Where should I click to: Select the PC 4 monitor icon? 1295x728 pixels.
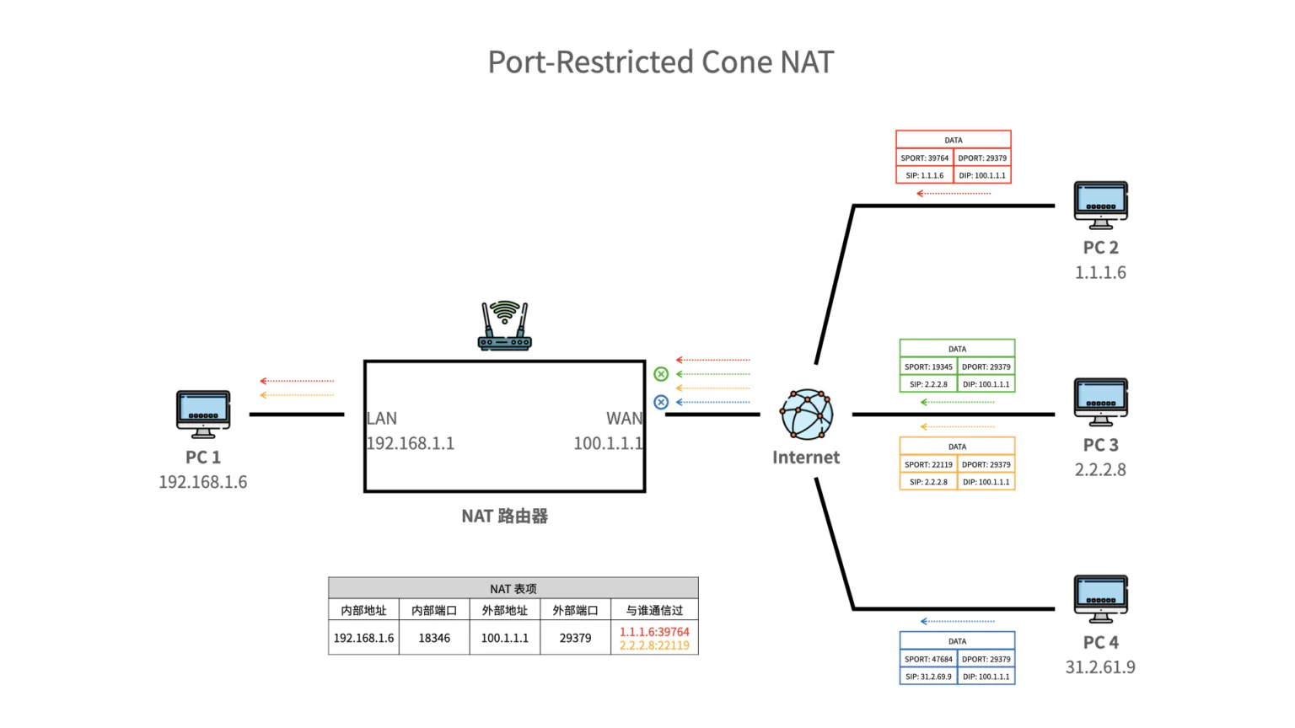coord(1100,598)
